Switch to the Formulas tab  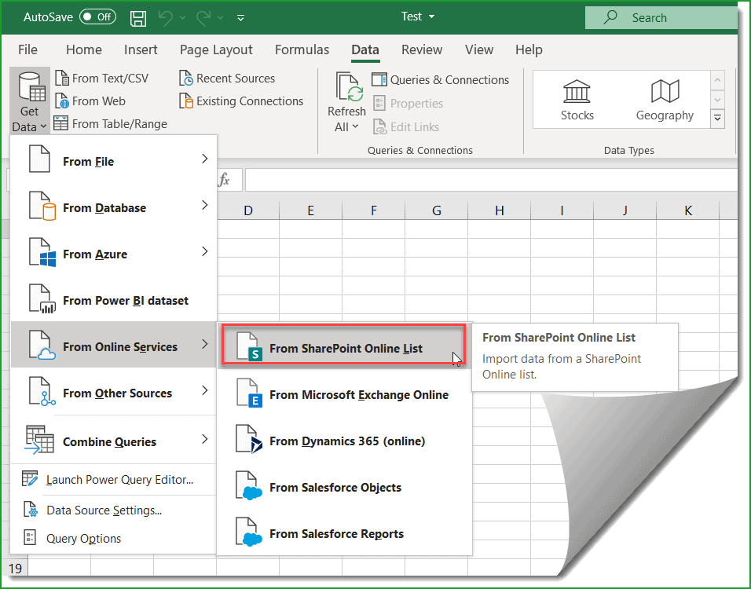coord(302,49)
